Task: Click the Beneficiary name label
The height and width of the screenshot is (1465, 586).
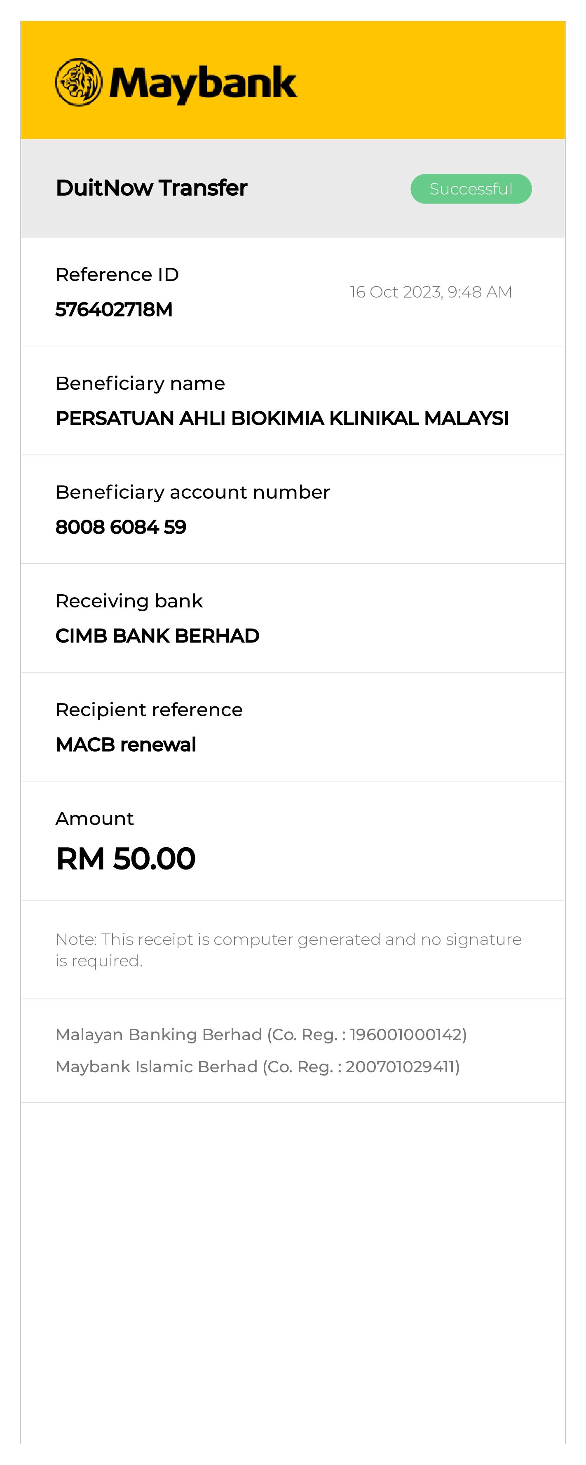Action: pyautogui.click(x=140, y=383)
